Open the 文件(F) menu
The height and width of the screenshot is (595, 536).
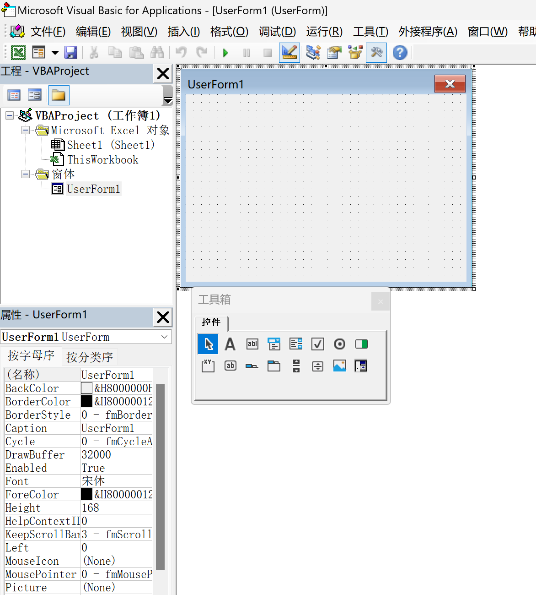48,32
